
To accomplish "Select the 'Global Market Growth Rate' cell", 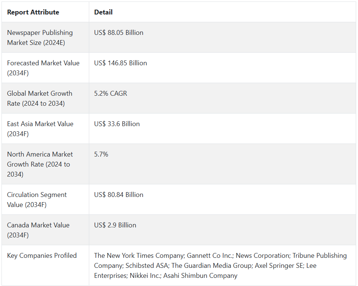I will 39,98.
